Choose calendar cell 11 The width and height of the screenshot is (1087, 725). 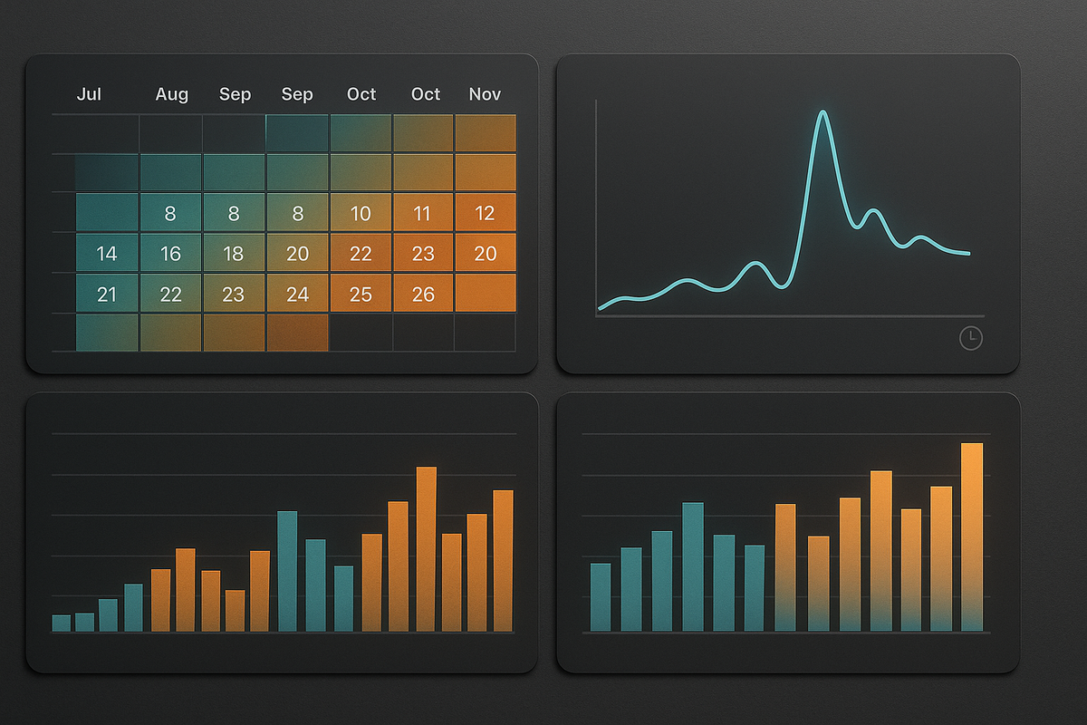(422, 214)
